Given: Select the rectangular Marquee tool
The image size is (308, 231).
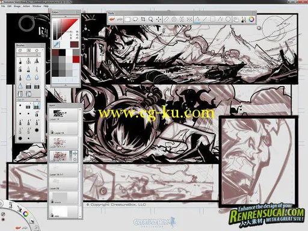Looking at the screenshot, I should pyautogui.click(x=128, y=19).
